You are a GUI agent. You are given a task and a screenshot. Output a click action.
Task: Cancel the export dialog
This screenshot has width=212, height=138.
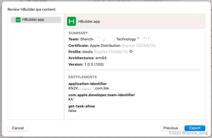click(x=18, y=128)
